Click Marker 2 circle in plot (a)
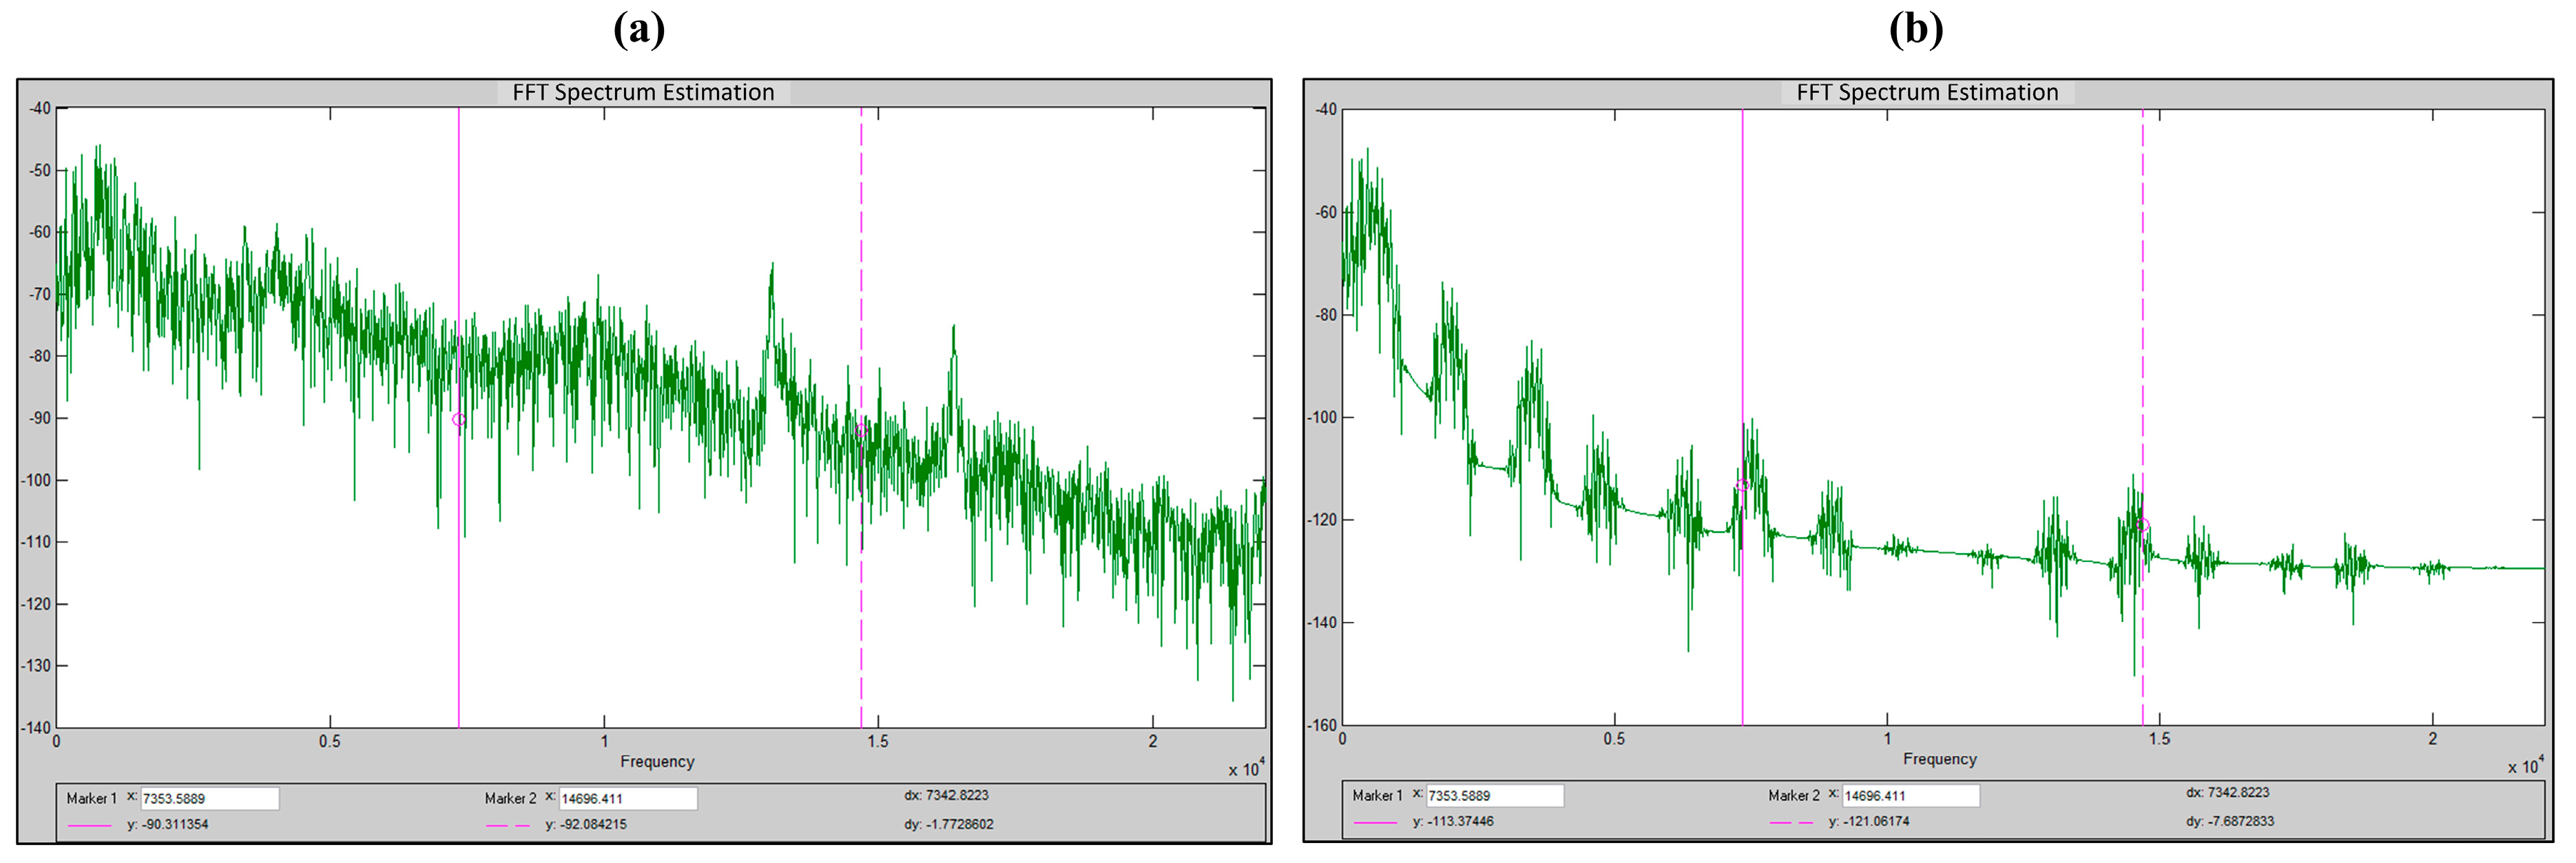 pyautogui.click(x=861, y=431)
